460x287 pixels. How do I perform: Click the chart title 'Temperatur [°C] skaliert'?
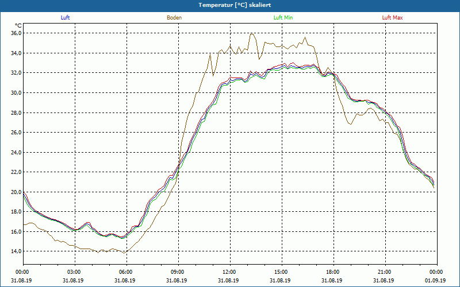[x=235, y=5]
